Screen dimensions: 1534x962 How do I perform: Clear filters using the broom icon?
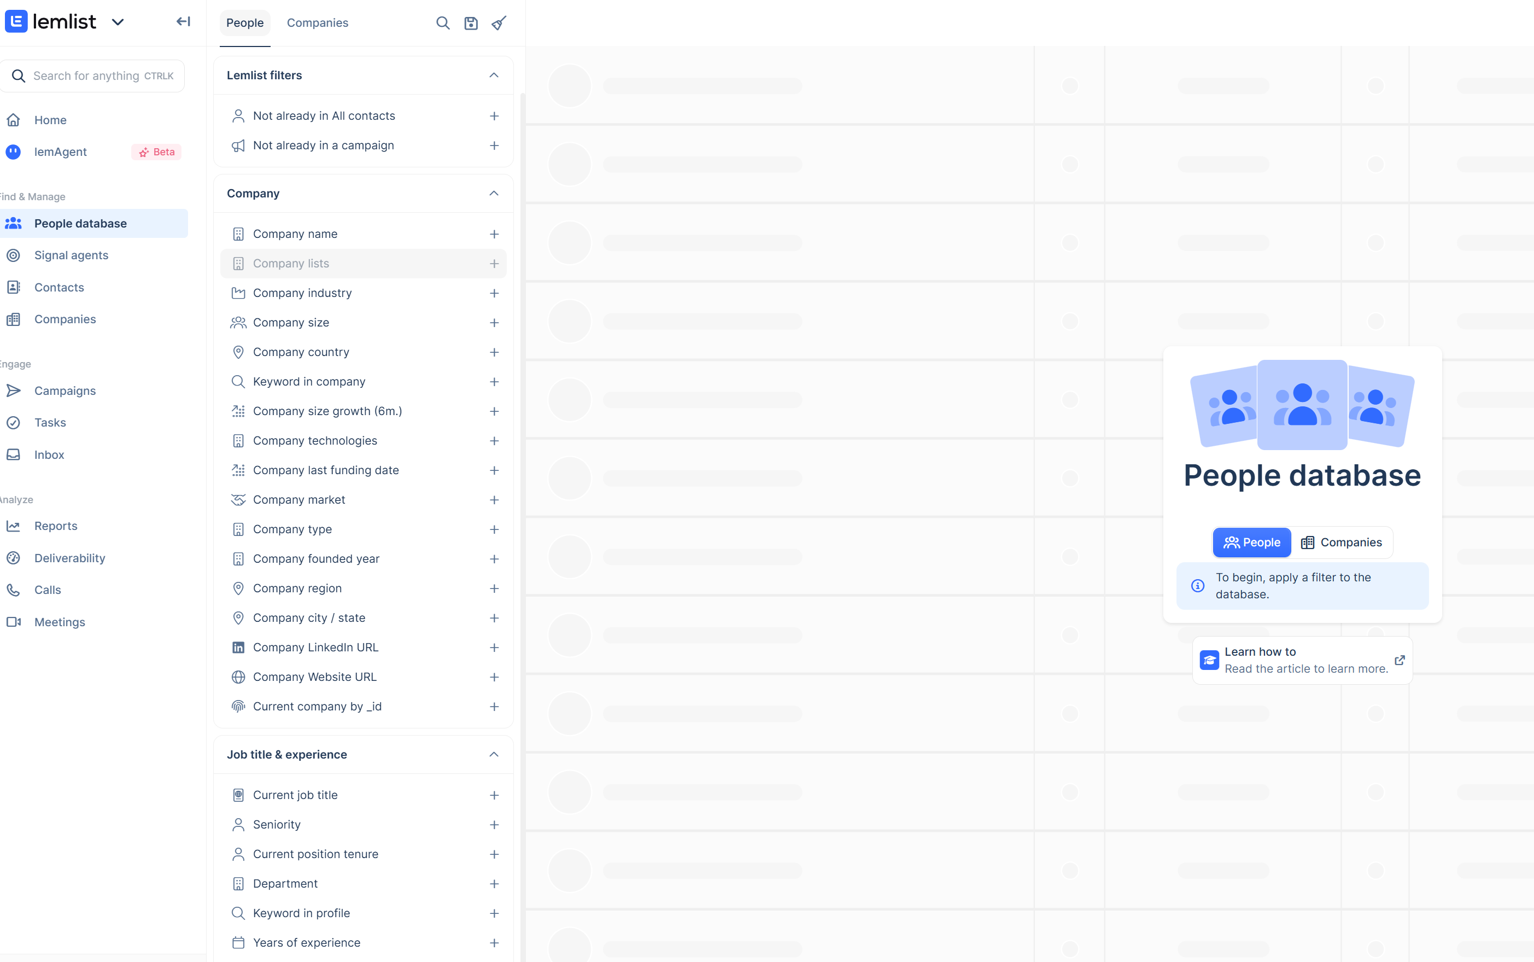pos(499,23)
